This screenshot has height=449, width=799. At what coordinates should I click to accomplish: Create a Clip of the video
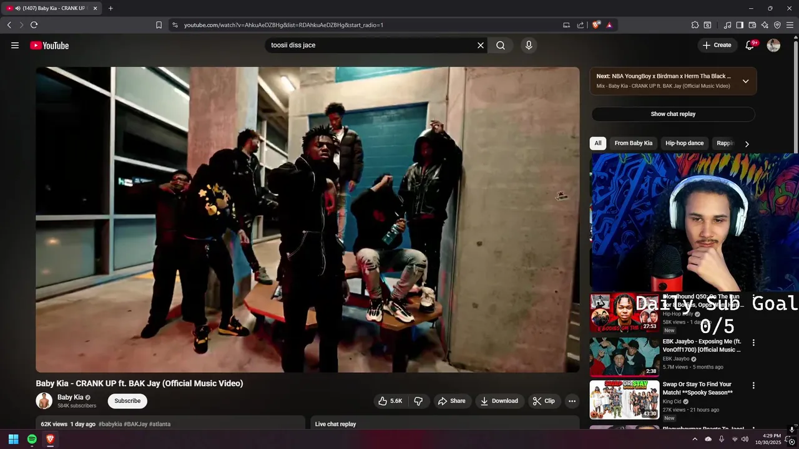[x=544, y=401]
